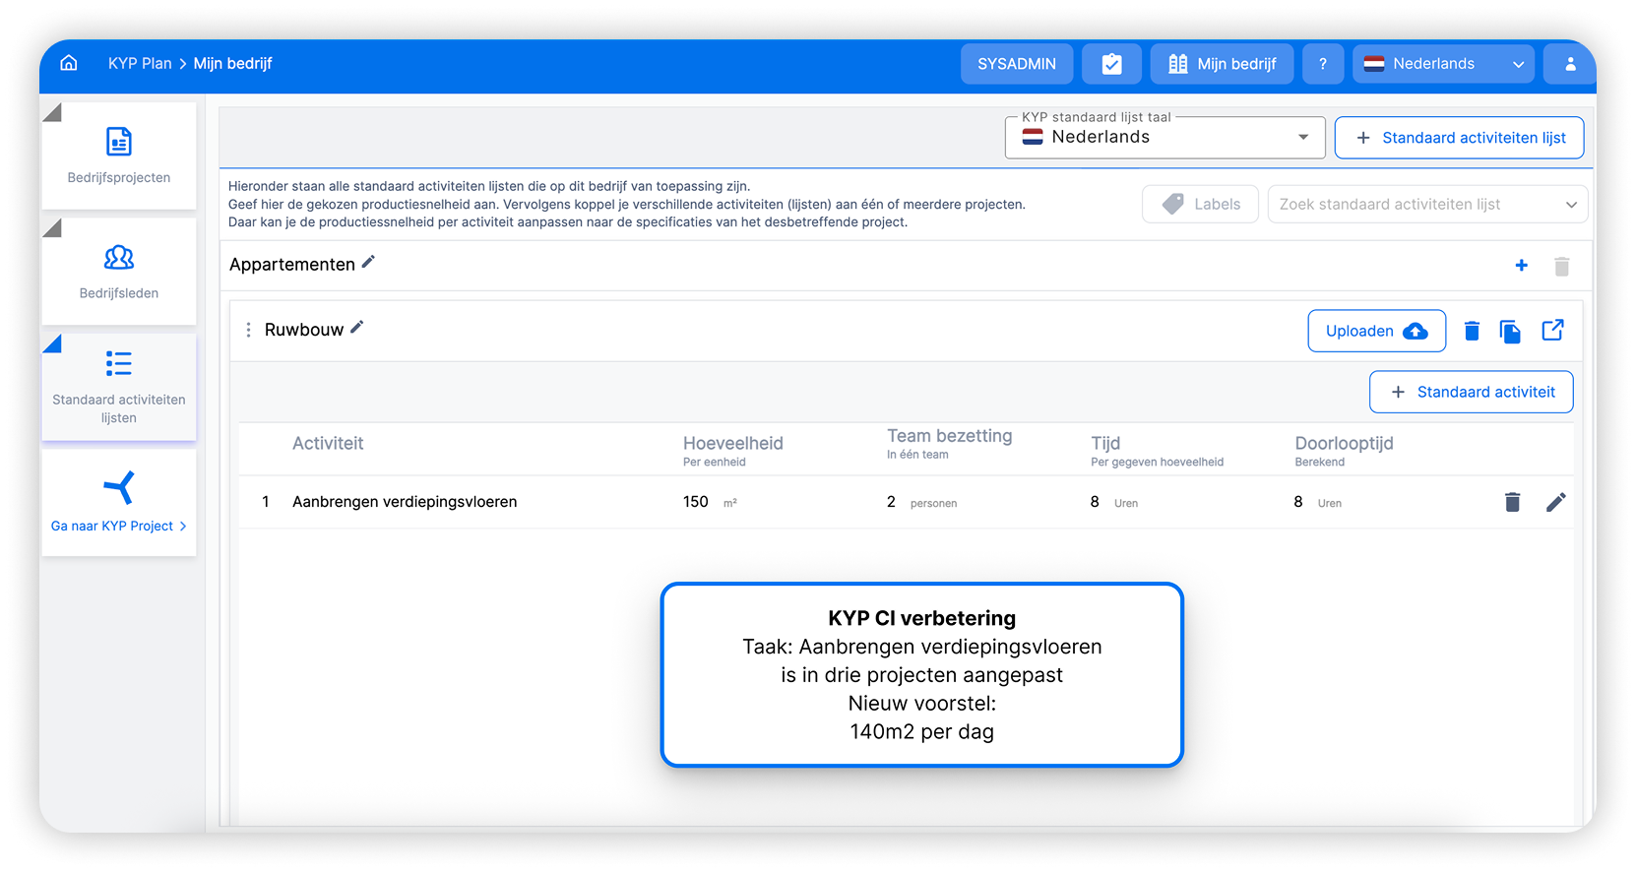Edit the Appartementen name pencil icon
The width and height of the screenshot is (1636, 872).
click(x=368, y=262)
